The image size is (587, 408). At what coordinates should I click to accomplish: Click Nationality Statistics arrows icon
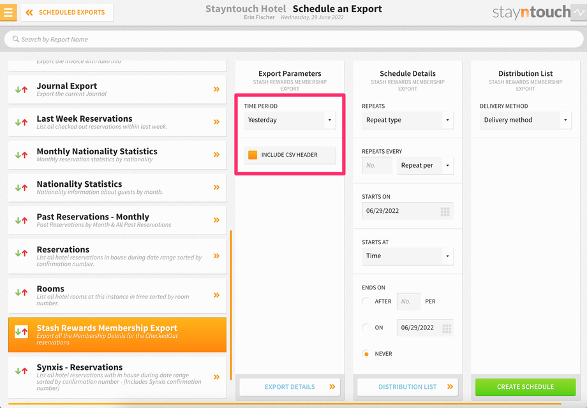click(x=21, y=187)
